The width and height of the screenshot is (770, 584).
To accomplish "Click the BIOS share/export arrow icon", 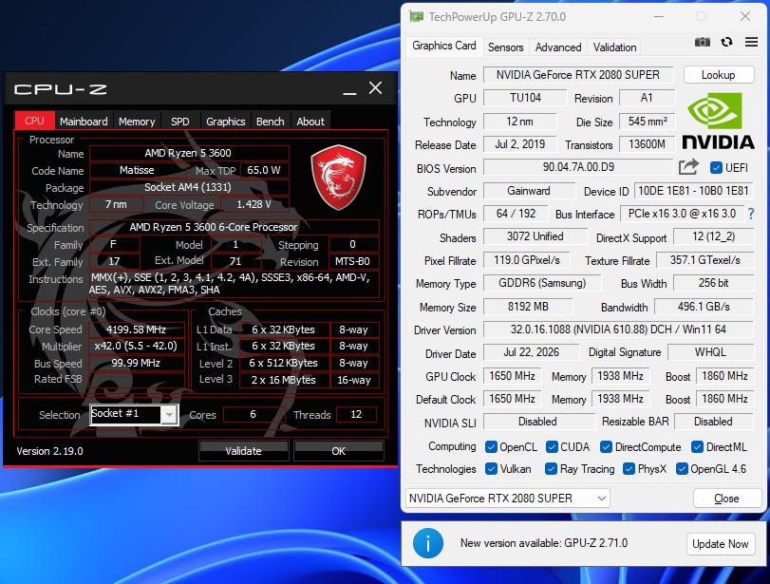I will 688,167.
